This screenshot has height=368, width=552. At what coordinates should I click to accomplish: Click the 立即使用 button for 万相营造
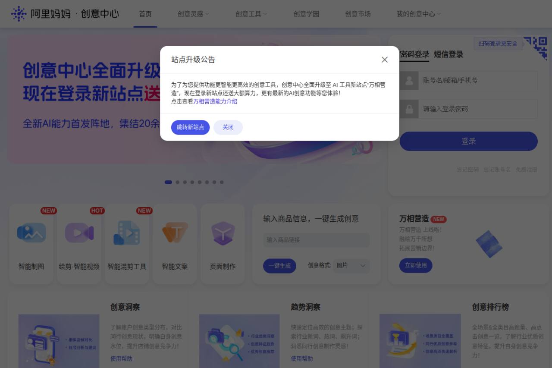416,265
